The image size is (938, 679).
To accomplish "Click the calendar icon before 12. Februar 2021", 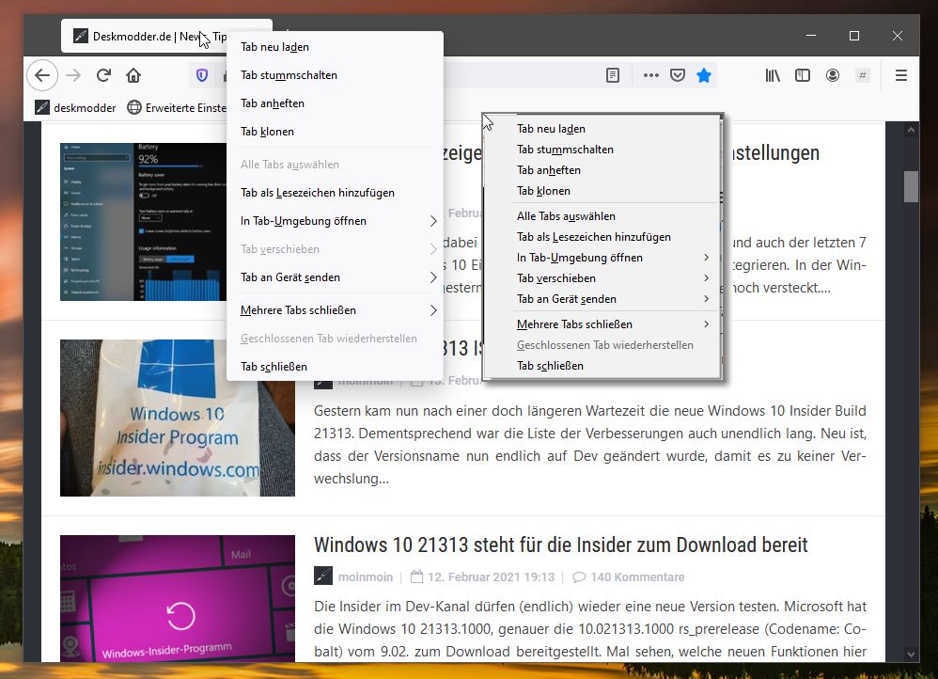I will click(x=417, y=576).
